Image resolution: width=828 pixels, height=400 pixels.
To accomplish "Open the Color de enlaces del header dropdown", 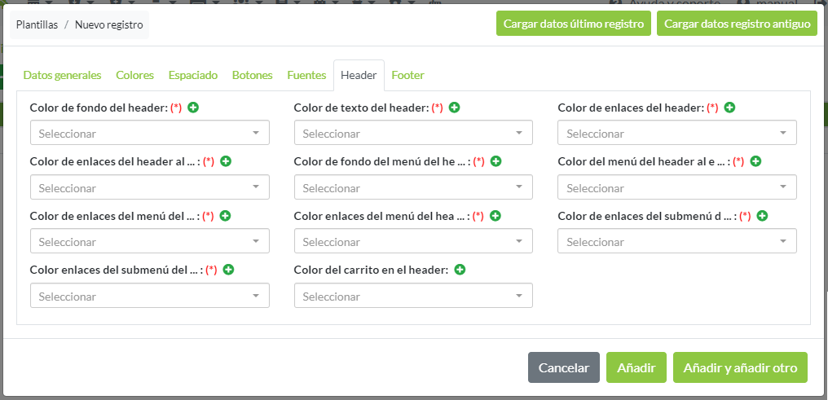I will 677,134.
